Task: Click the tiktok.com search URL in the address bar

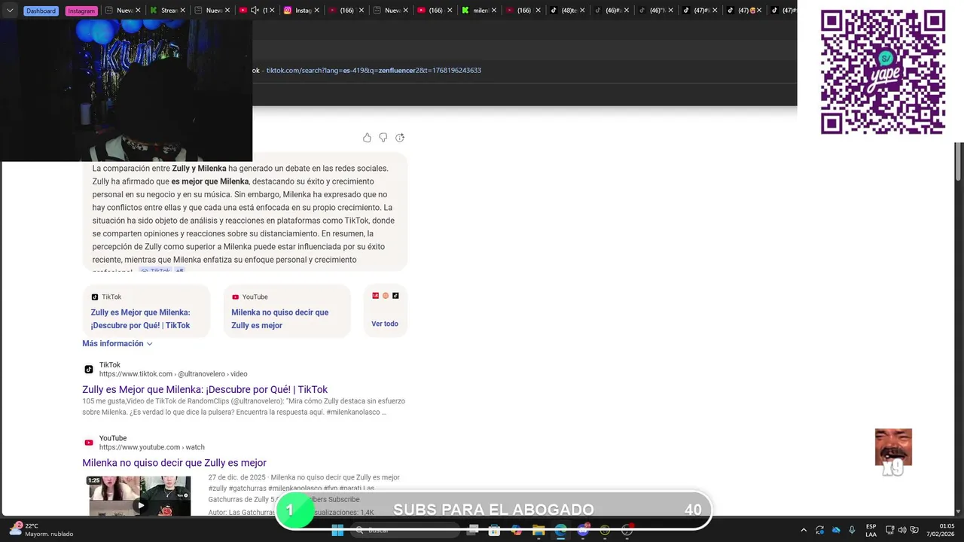Action: tap(374, 70)
